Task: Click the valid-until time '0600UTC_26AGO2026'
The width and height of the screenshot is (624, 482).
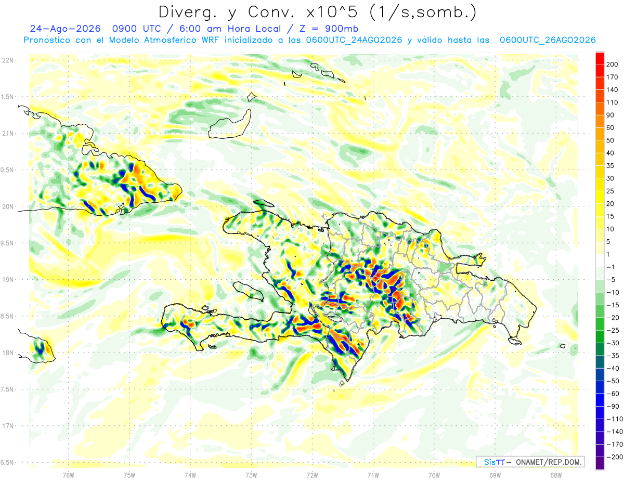Action: [x=548, y=40]
